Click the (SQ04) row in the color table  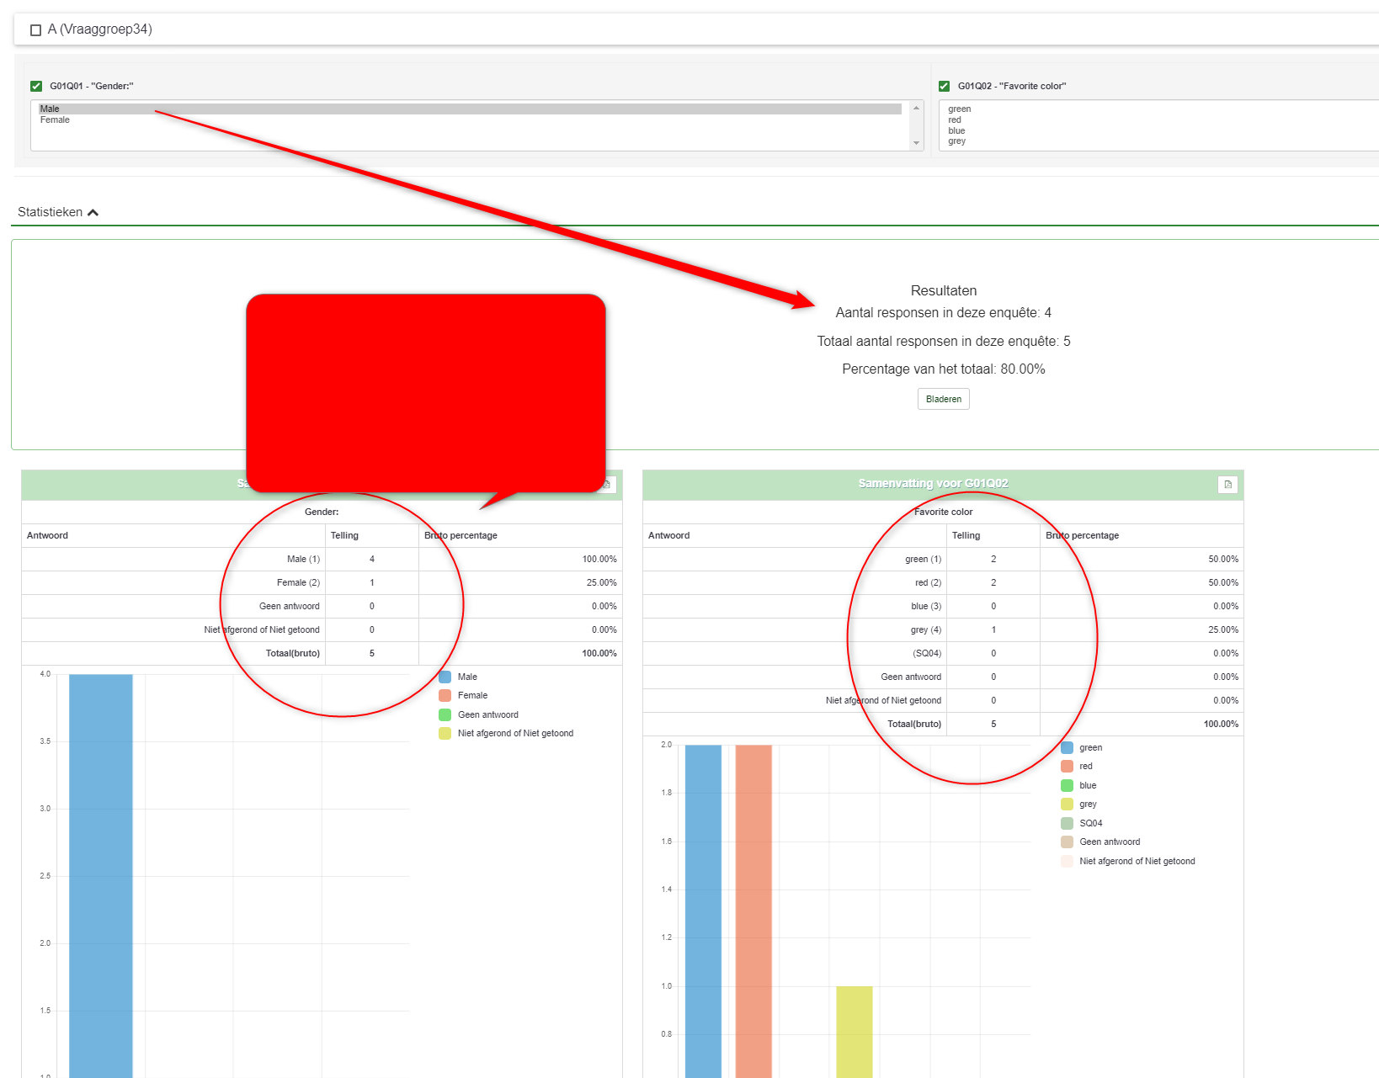(x=943, y=653)
